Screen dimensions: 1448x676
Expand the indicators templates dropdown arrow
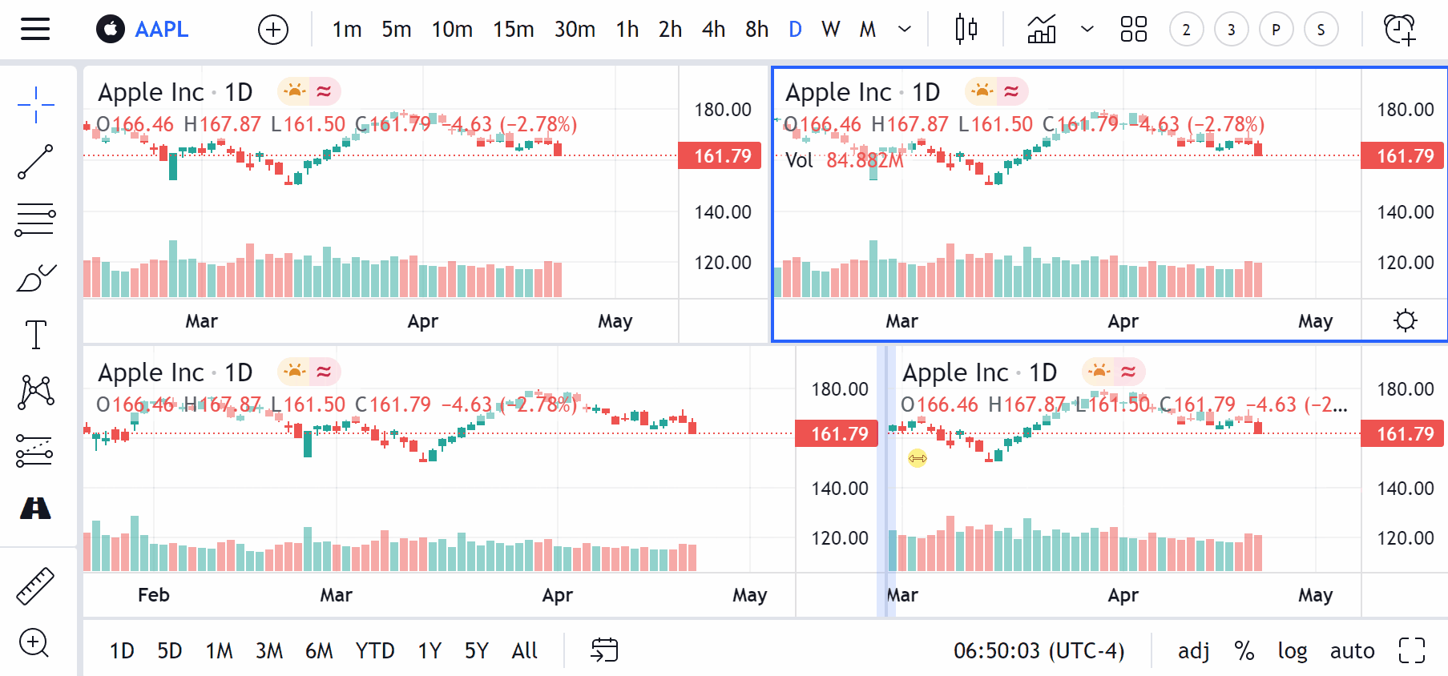[x=1087, y=30]
